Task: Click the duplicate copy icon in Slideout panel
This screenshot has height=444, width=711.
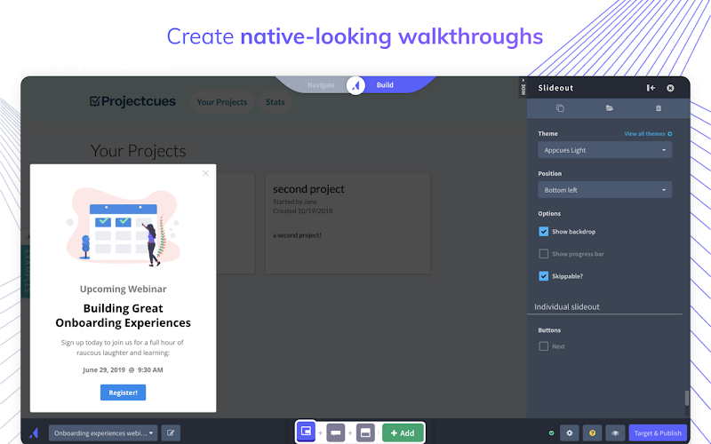Action: [560, 108]
